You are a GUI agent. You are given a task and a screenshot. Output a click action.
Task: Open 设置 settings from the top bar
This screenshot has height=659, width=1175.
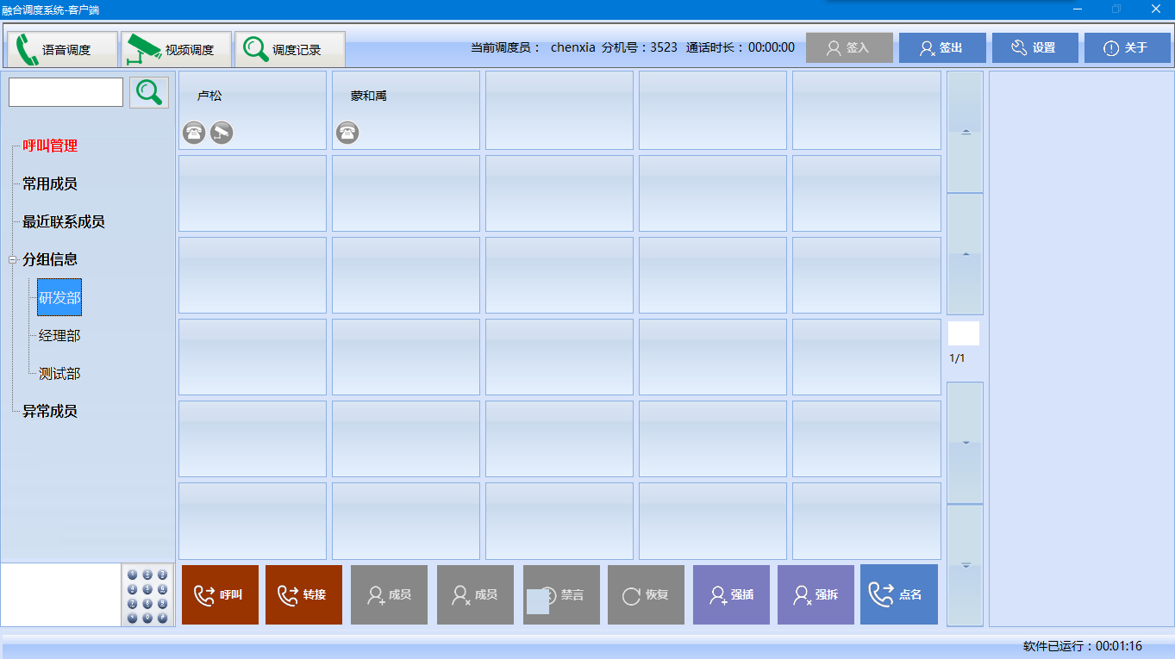(1034, 48)
